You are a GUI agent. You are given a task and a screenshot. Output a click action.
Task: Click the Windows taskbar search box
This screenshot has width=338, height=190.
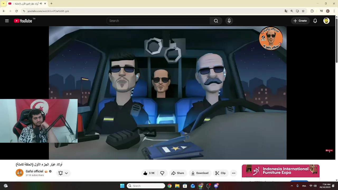[x=146, y=186]
